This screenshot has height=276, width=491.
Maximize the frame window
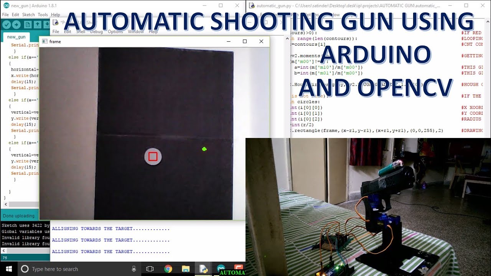pyautogui.click(x=245, y=41)
